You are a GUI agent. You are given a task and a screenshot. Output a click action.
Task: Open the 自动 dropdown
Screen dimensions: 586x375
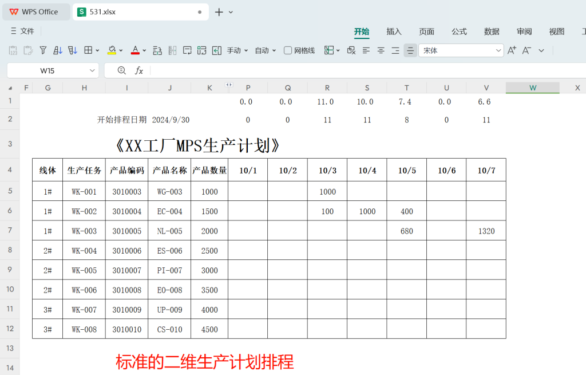(266, 50)
